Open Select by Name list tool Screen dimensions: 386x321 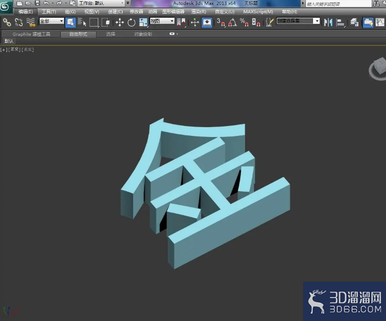coord(82,23)
